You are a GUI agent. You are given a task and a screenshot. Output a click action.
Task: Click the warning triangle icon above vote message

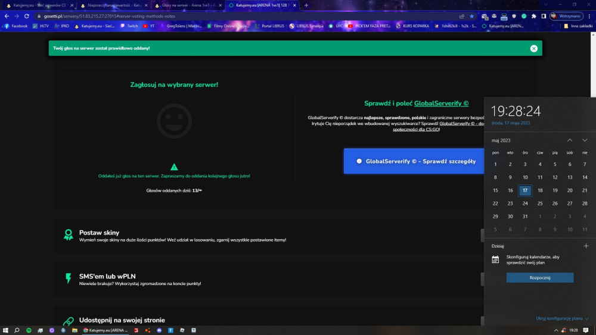(x=174, y=167)
